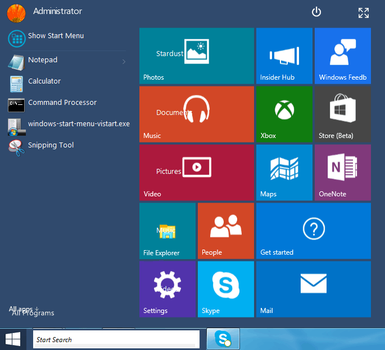Image resolution: width=385 pixels, height=350 pixels.
Task: Launch the Skype tile
Action: click(226, 289)
